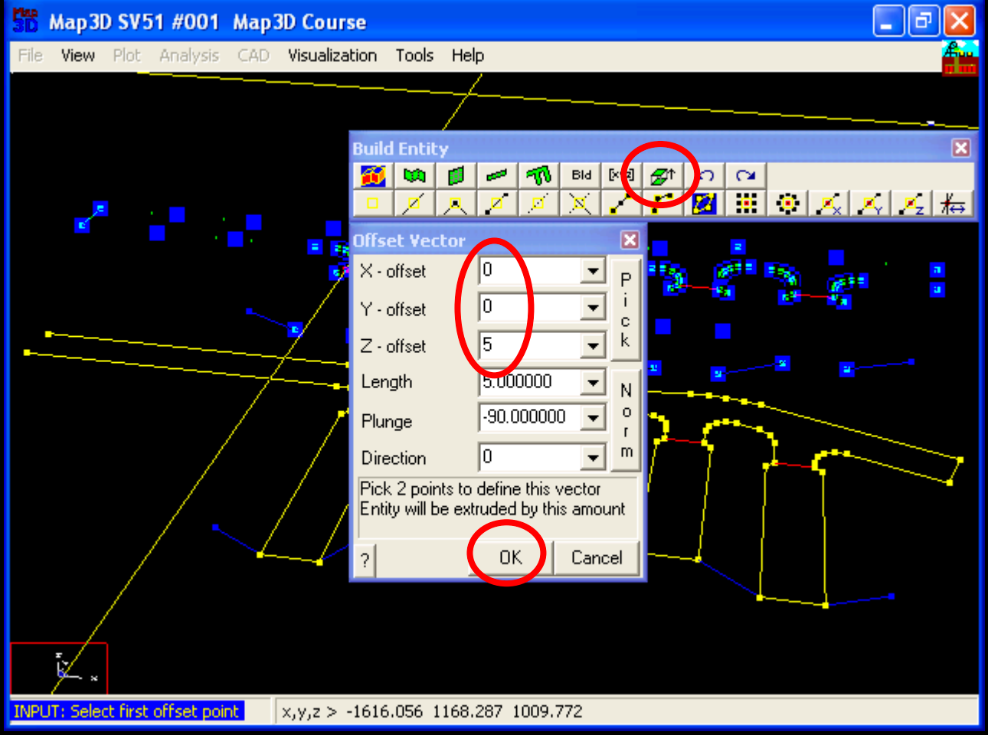
Task: Pick the green flat strip entity tool
Action: point(497,176)
